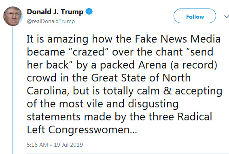Click the "It is amazing" opening words
The height and width of the screenshot is (154, 229).
[57, 39]
